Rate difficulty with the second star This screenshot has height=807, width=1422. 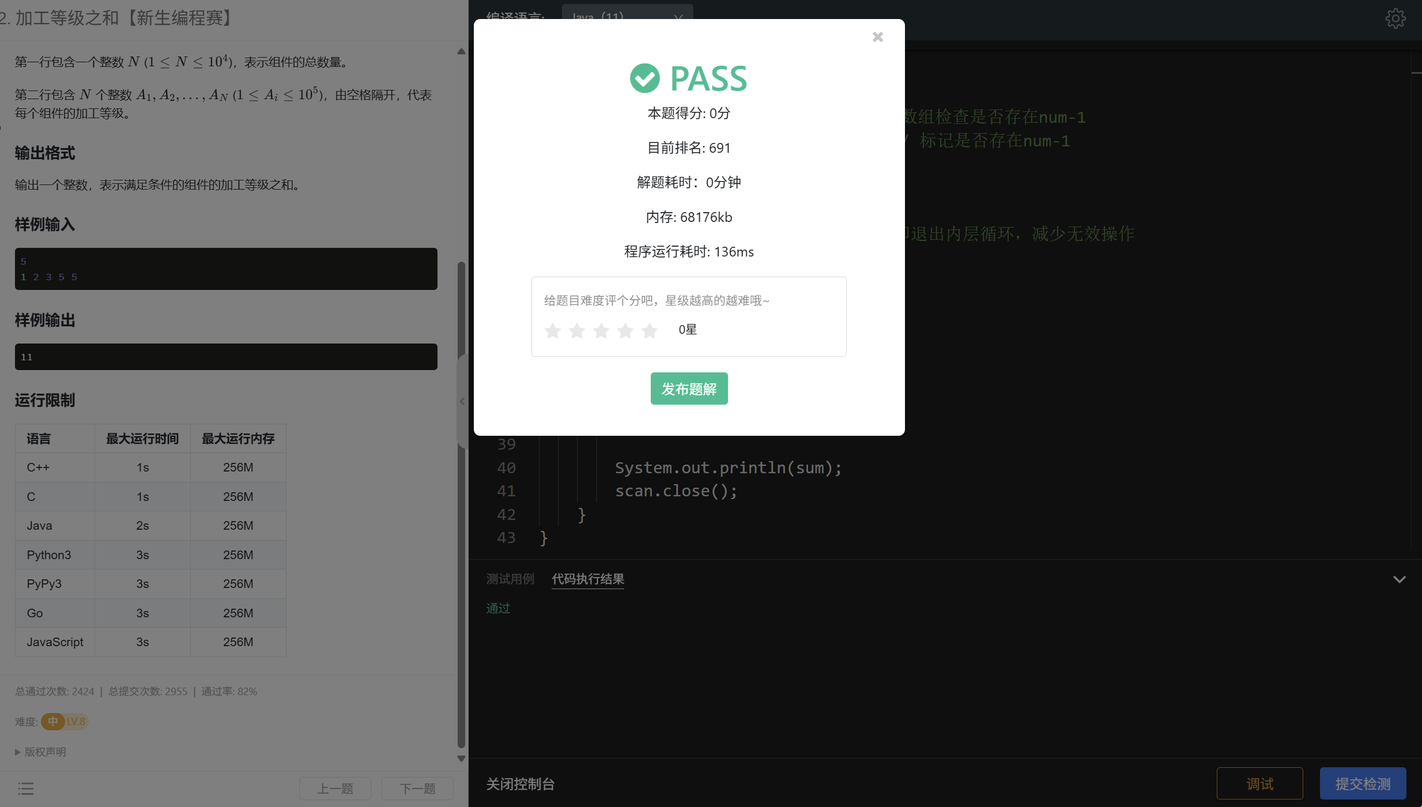click(576, 330)
